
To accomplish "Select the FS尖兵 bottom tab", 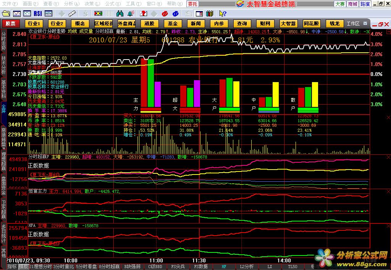I will 178,267.
